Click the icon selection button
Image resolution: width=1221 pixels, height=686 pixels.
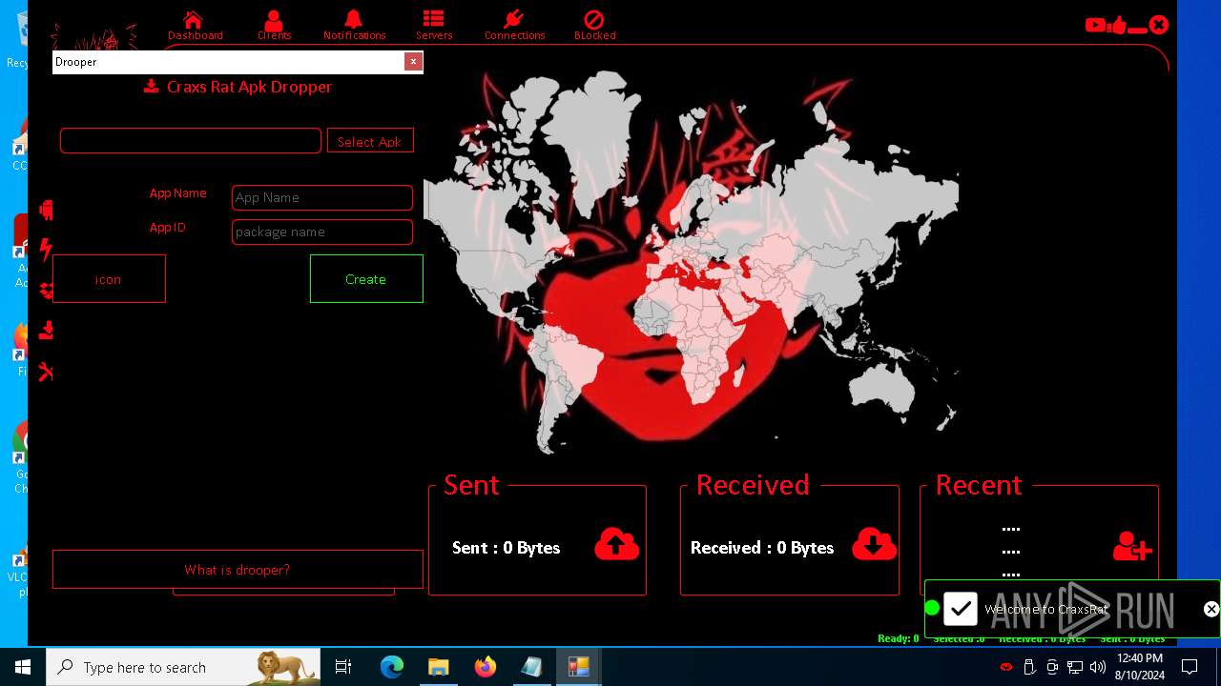(109, 279)
